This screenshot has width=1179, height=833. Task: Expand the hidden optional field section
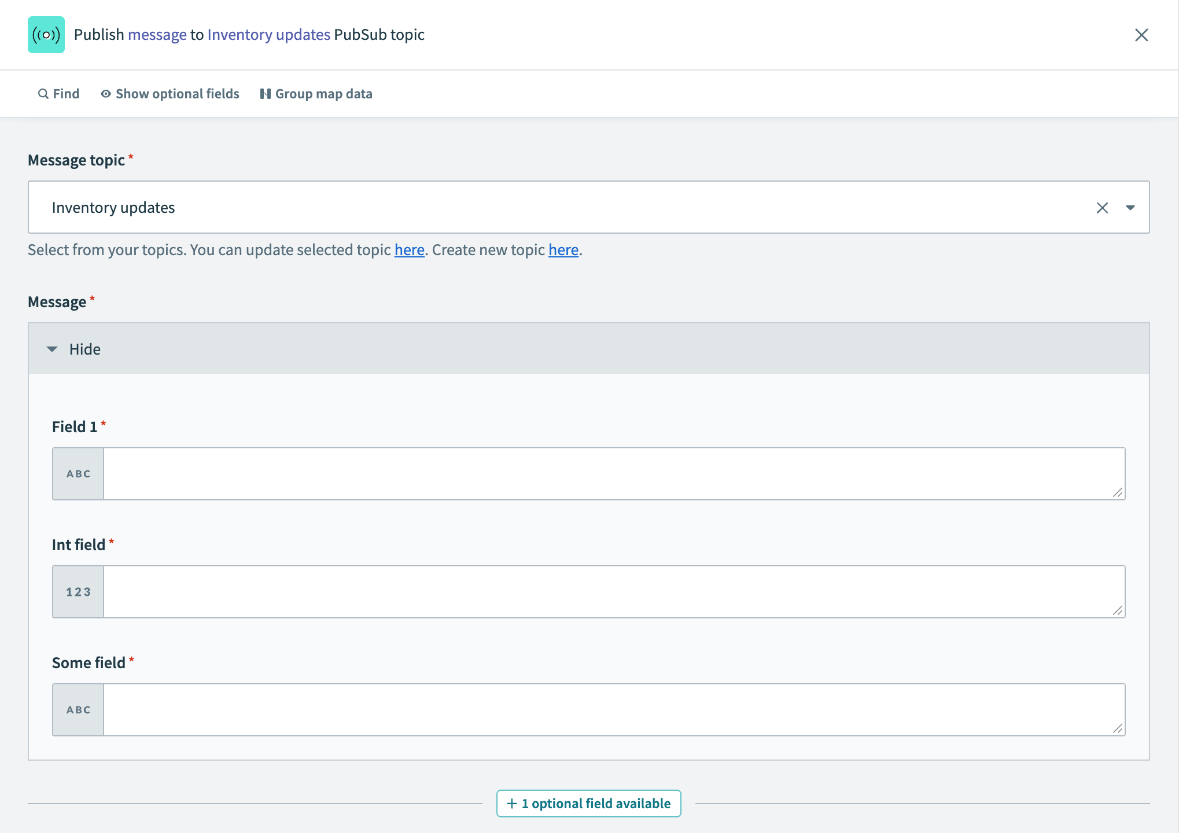click(x=588, y=803)
